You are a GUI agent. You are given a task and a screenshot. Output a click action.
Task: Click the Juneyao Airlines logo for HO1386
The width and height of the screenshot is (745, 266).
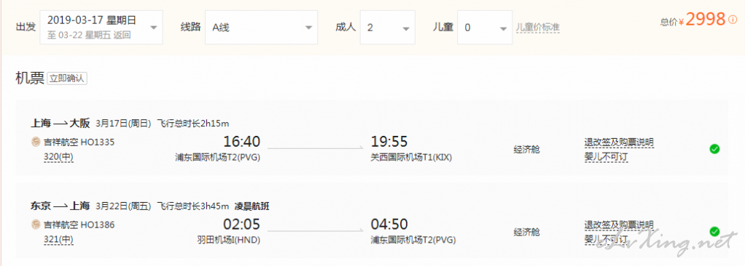[x=36, y=225]
